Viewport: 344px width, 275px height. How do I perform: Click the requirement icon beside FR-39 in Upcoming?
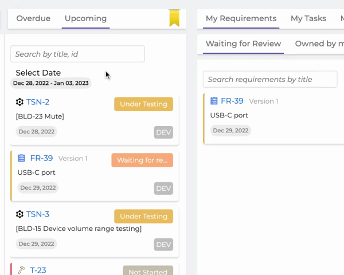click(x=21, y=158)
